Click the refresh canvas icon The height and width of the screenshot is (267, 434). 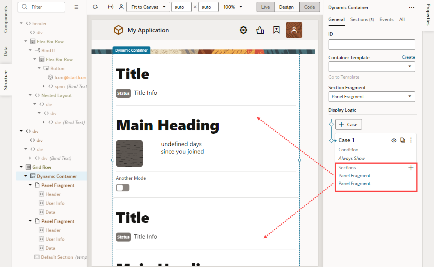(95, 7)
